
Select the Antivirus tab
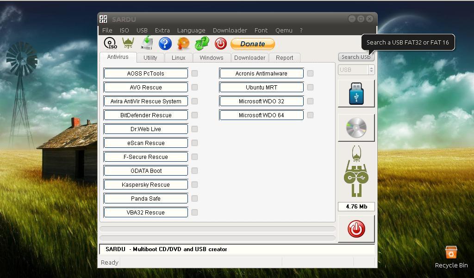coord(118,57)
